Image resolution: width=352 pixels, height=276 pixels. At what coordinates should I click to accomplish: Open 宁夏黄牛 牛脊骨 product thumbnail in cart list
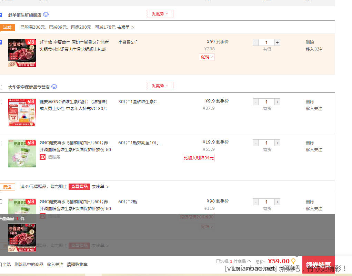(x=22, y=53)
